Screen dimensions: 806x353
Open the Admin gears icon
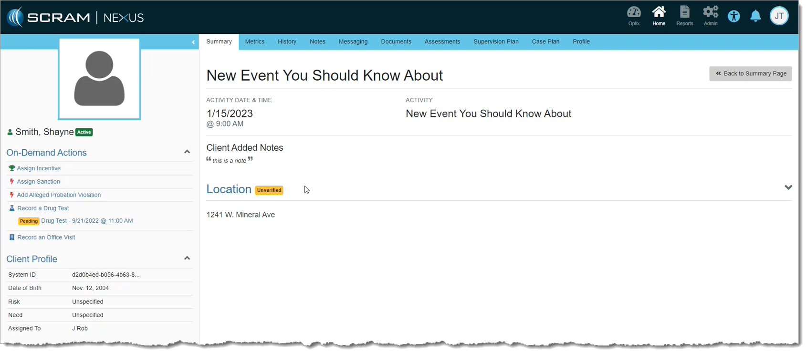pos(710,16)
